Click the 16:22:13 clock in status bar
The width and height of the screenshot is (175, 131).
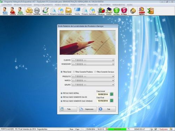tap(101, 129)
